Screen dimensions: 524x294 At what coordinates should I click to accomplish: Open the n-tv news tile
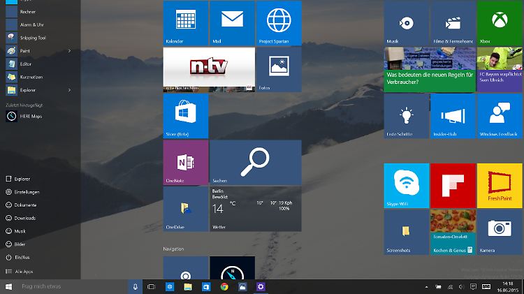click(x=209, y=70)
